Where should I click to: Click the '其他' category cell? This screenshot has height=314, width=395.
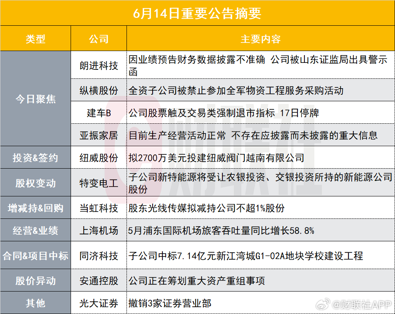tap(36, 303)
